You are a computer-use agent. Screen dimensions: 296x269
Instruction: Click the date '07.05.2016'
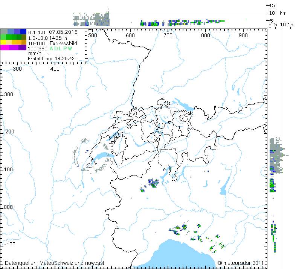click(x=63, y=32)
